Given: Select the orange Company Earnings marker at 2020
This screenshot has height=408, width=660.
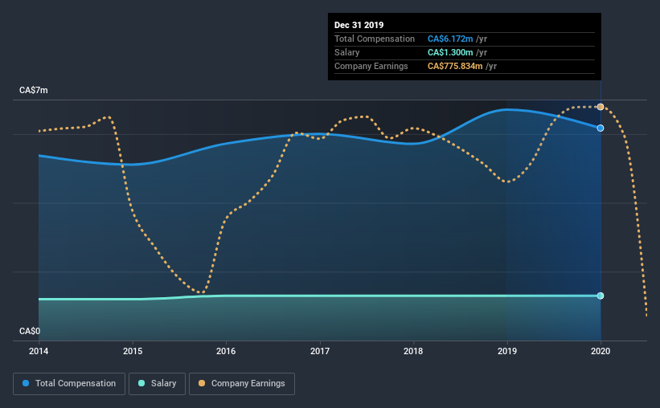Looking at the screenshot, I should click(x=601, y=107).
